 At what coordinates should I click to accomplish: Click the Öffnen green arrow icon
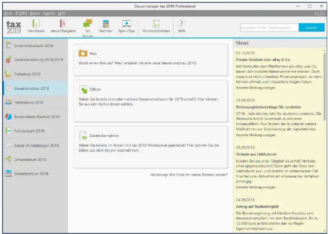click(x=83, y=89)
